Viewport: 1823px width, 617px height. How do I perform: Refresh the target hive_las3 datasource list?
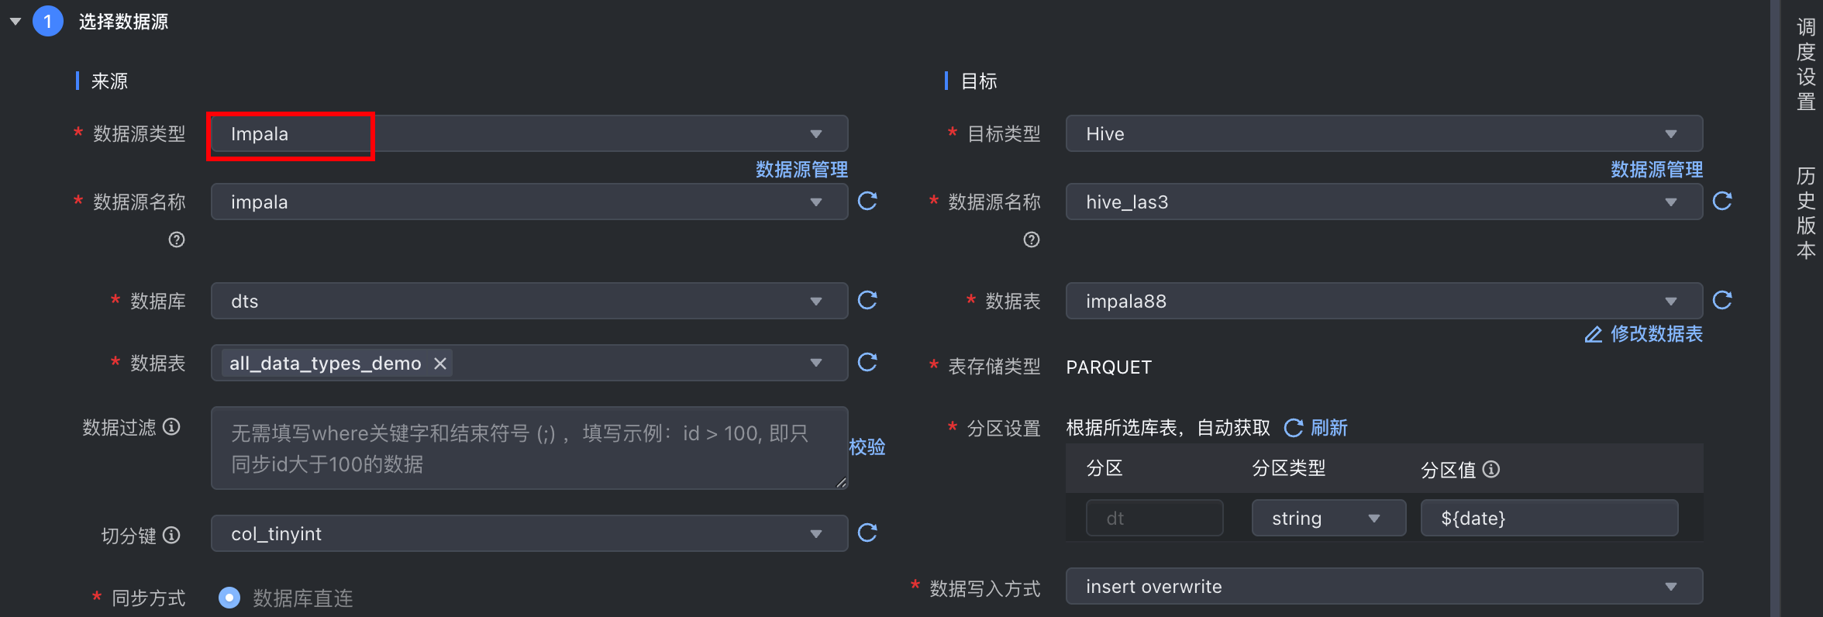[1722, 202]
